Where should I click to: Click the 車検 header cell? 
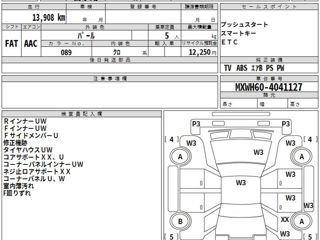86,7
